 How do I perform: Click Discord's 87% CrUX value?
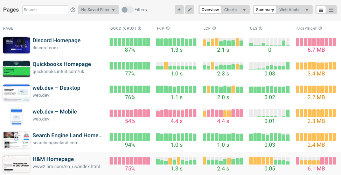point(130,50)
